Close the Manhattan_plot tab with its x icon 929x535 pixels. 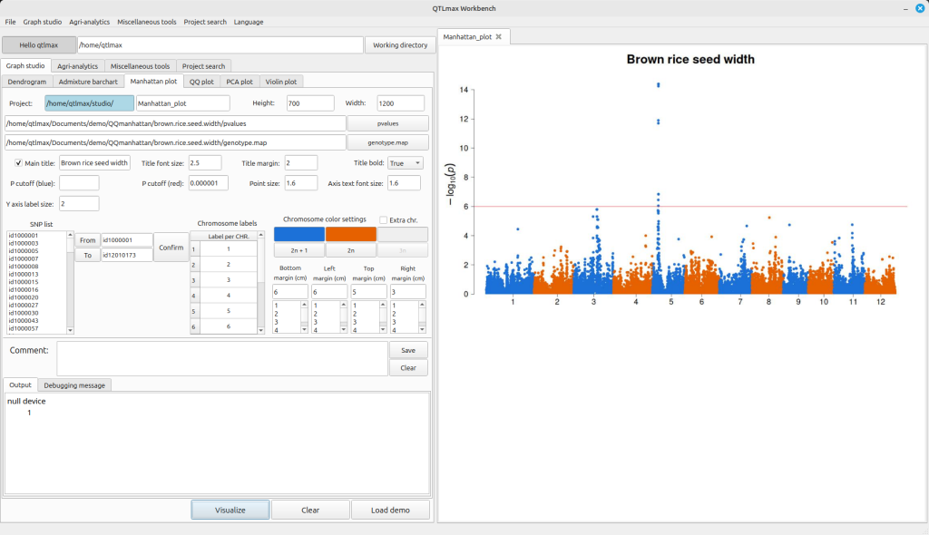point(498,36)
